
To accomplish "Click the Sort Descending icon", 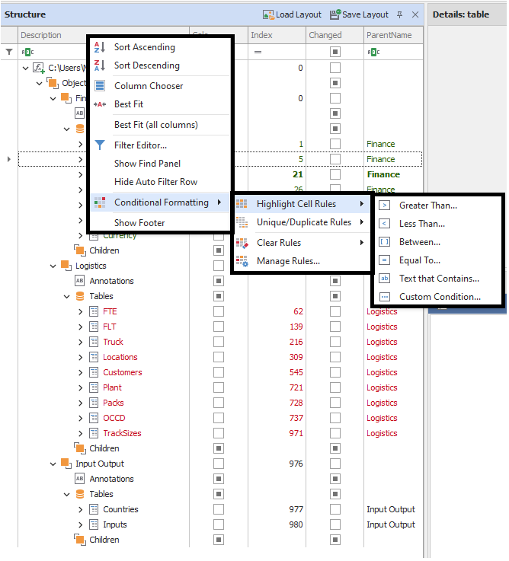I will pos(100,65).
